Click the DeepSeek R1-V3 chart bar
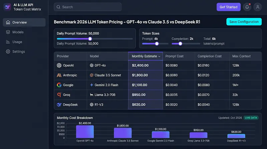Viewport: 267px width, 149px height. click(x=236, y=136)
